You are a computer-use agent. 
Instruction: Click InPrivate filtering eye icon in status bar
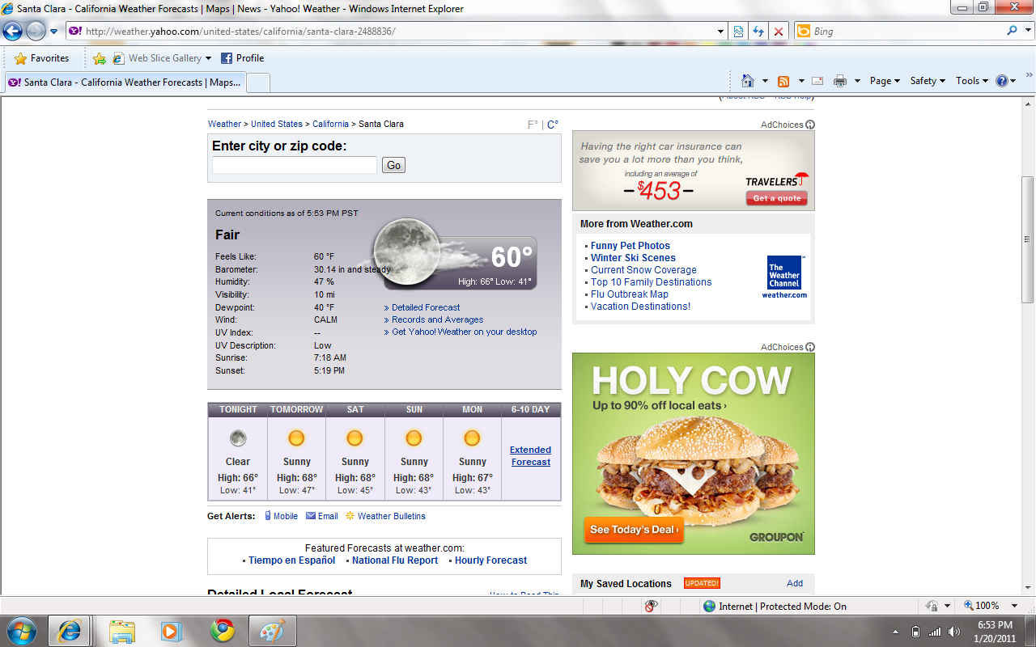[x=650, y=606]
